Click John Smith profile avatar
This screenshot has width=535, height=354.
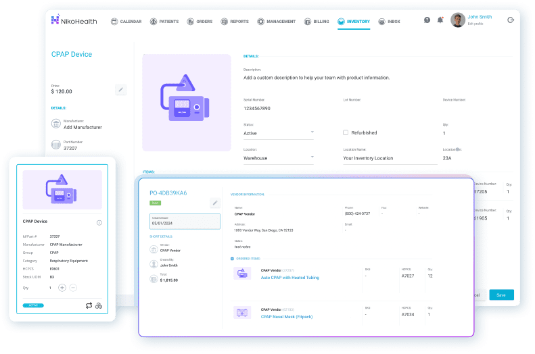tap(458, 20)
